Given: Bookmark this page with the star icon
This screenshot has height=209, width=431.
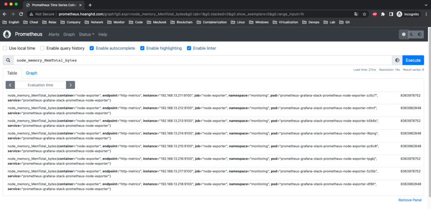Looking at the screenshot, I should coord(364,14).
